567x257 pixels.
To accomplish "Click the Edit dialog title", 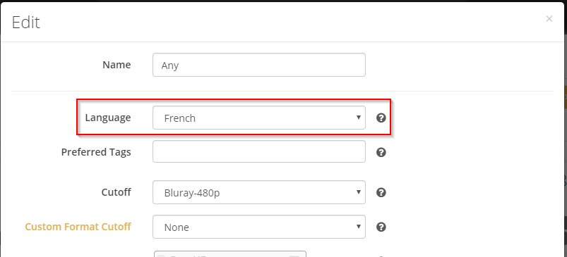I will [25, 23].
